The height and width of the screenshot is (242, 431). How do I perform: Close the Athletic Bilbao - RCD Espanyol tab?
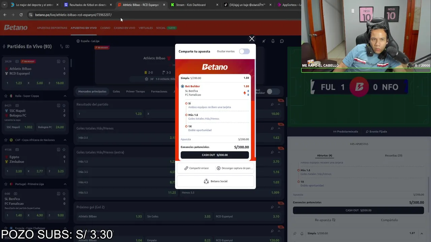pos(164,5)
